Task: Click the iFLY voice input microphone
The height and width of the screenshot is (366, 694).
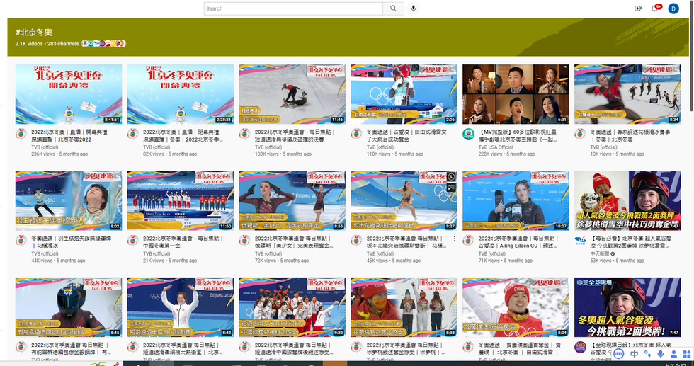Action: tap(660, 353)
